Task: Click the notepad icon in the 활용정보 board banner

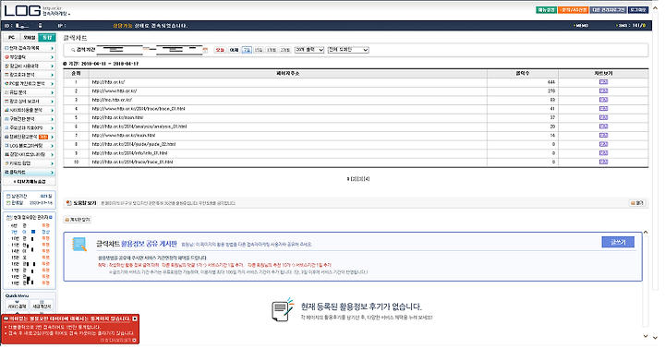Action: pyautogui.click(x=79, y=245)
